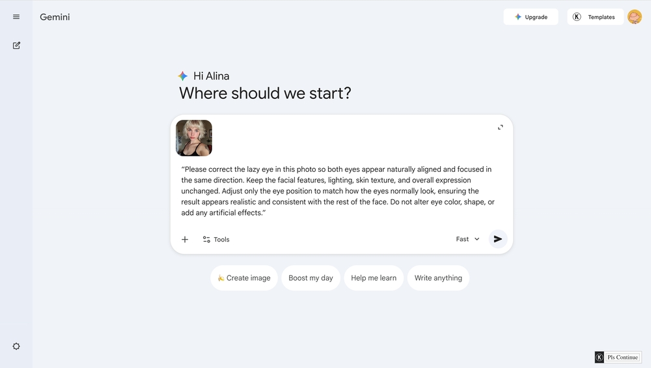
Task: Click the Gemini sparkle logo icon
Action: pos(183,76)
